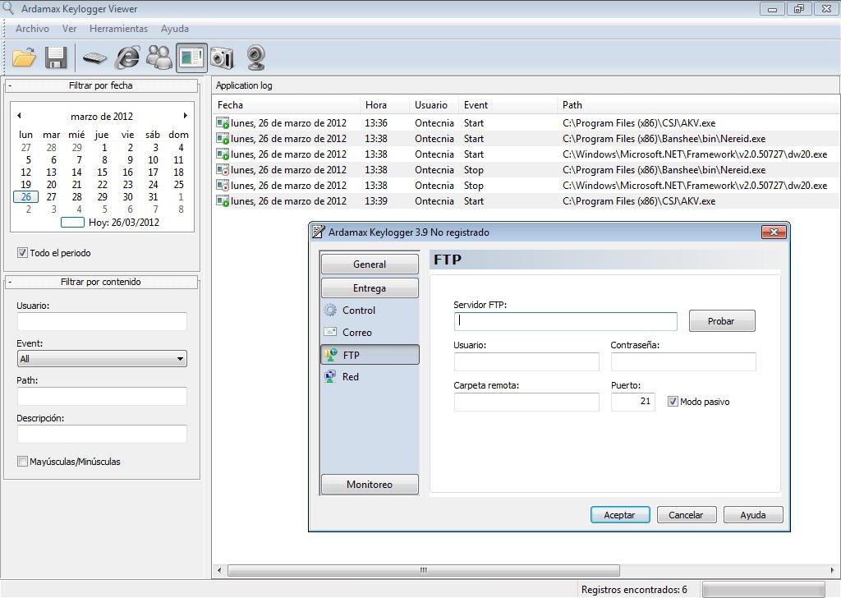Viewport: 841px width, 598px height.
Task: Open log file with folder icon
Action: (x=24, y=57)
